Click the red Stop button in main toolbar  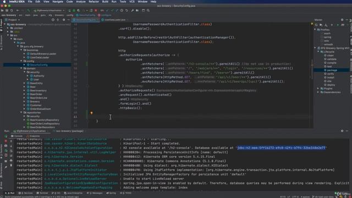(96, 10)
